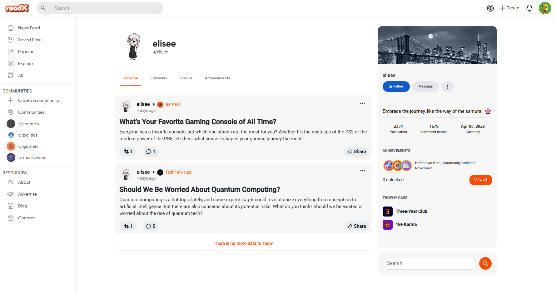Switch to the Achievements tab
This screenshot has height=294, width=556.
pos(217,78)
